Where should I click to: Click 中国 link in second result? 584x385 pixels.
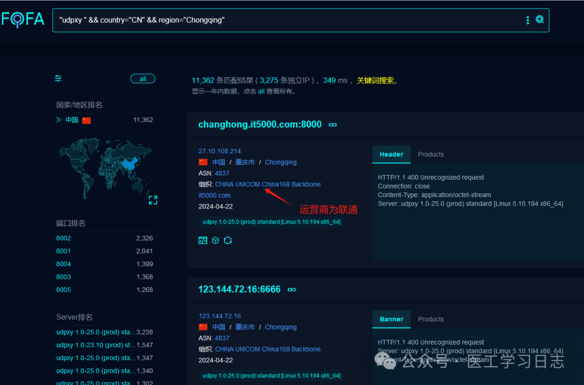tap(218, 327)
